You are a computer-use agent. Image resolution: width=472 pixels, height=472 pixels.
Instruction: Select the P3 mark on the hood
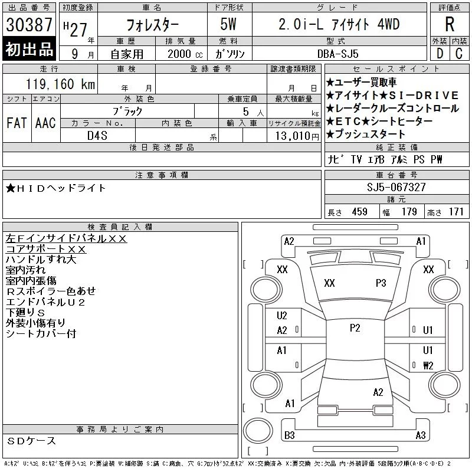click(x=381, y=283)
